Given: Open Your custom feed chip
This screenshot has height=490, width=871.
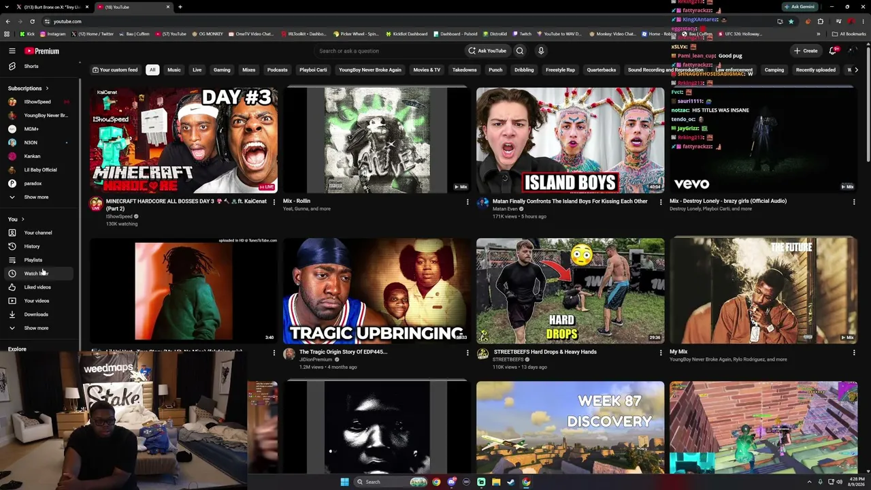Looking at the screenshot, I should point(114,69).
